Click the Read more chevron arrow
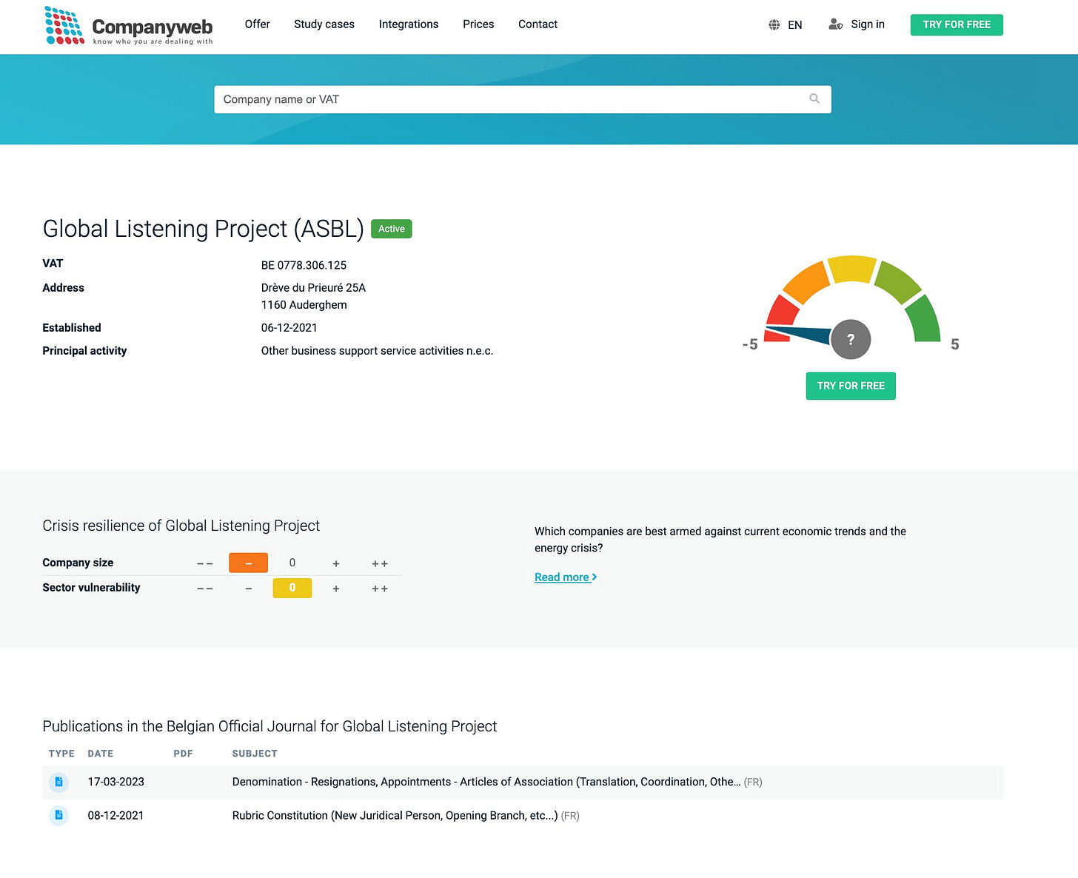 595,577
